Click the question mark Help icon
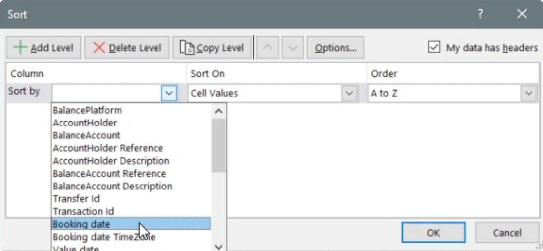 480,14
